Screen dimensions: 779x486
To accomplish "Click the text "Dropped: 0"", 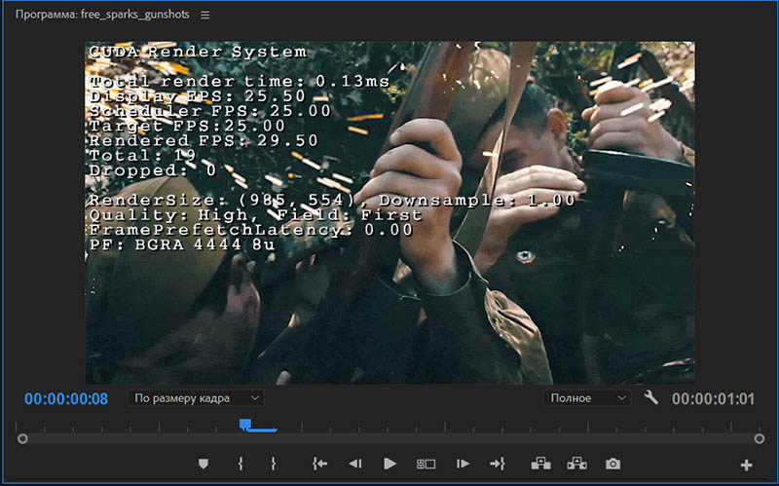I will (153, 170).
